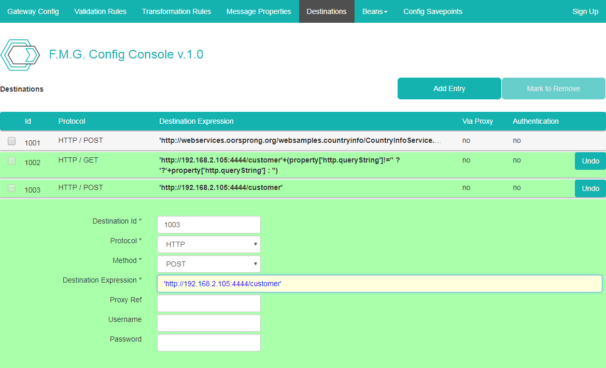
Task: Click the F.M.G. hexagon logo icon
Action: tap(20, 55)
